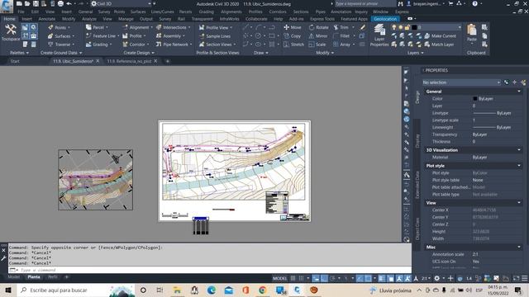Click the ByLayer color swatch in Properties
This screenshot has width=529, height=297.
point(474,99)
